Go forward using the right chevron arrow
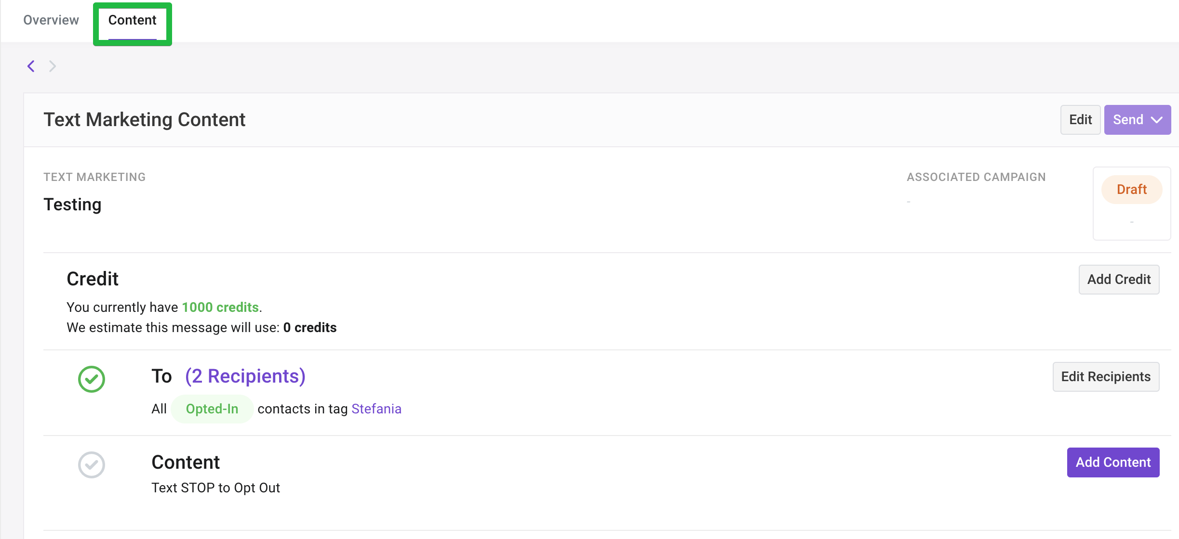This screenshot has height=539, width=1179. pos(53,66)
